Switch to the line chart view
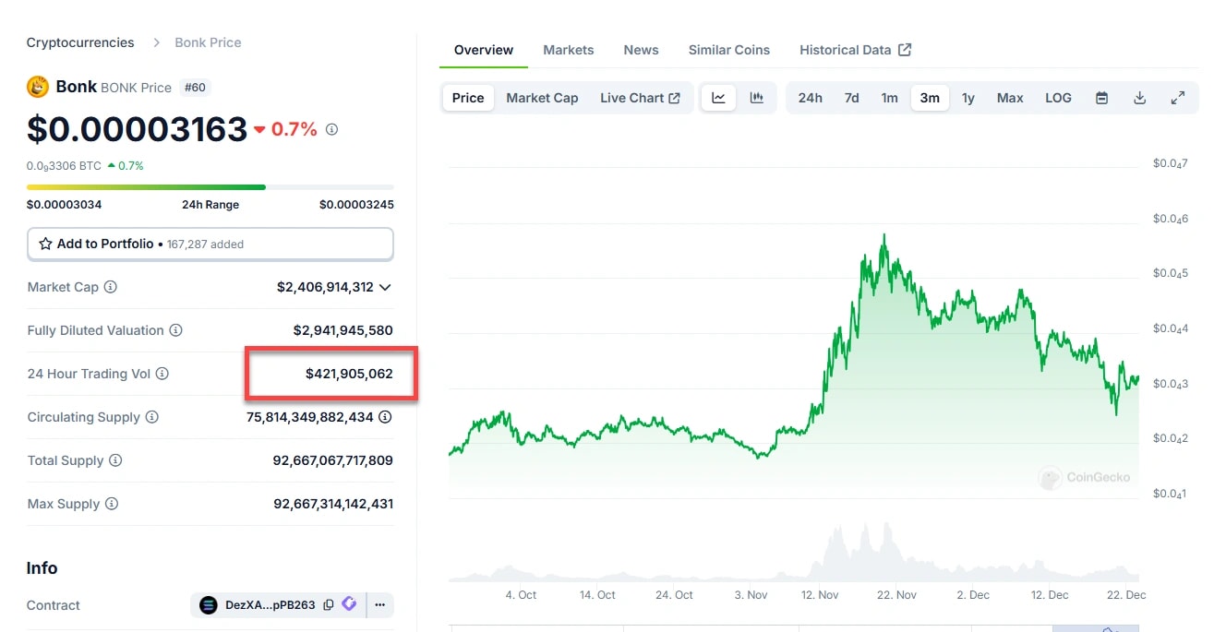This screenshot has width=1226, height=632. coord(718,98)
